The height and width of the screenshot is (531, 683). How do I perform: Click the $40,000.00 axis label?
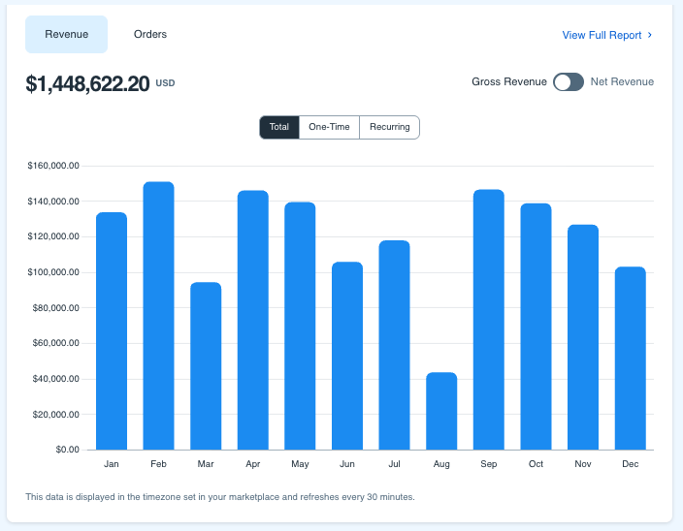tap(55, 379)
